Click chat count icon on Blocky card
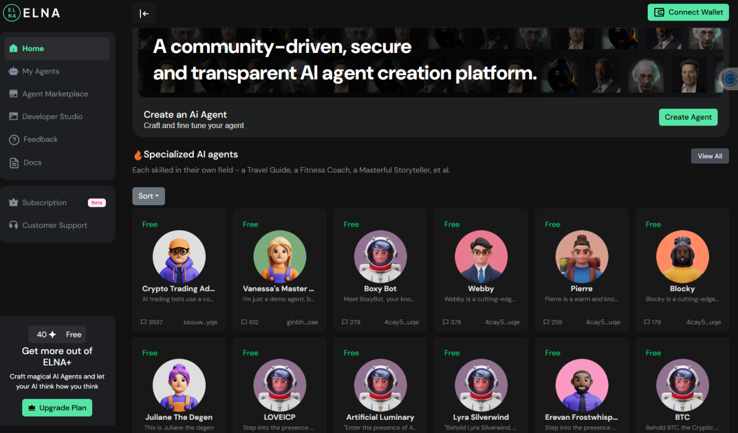Image resolution: width=738 pixels, height=433 pixels. (647, 322)
